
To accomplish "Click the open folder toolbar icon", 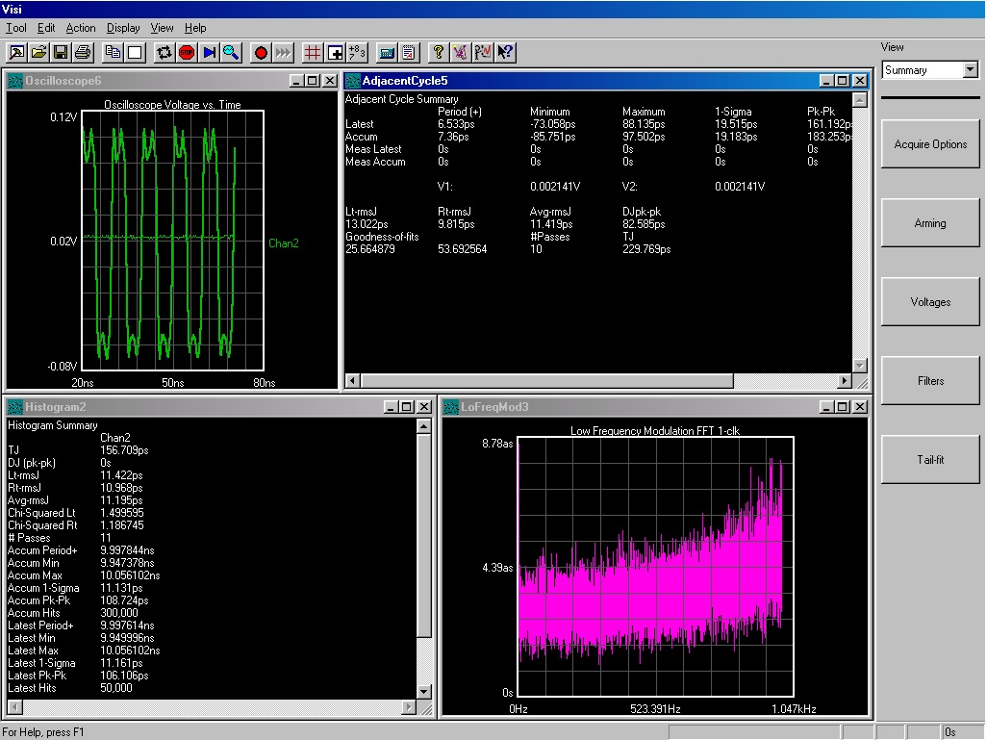I will (39, 53).
